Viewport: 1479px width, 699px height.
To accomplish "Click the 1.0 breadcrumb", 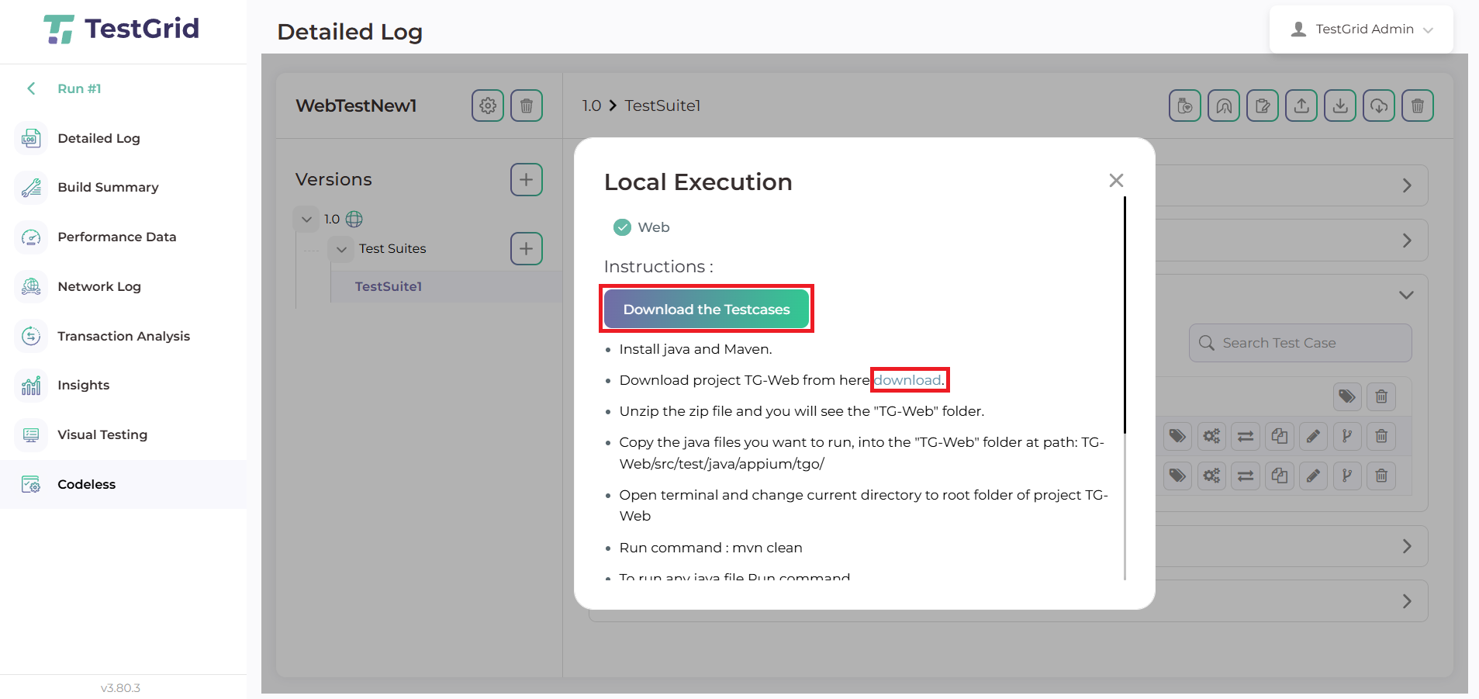I will point(592,106).
